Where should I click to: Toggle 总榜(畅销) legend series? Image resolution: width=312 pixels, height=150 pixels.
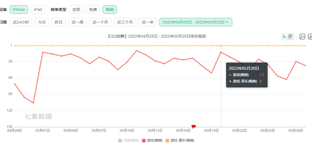[x=129, y=140]
